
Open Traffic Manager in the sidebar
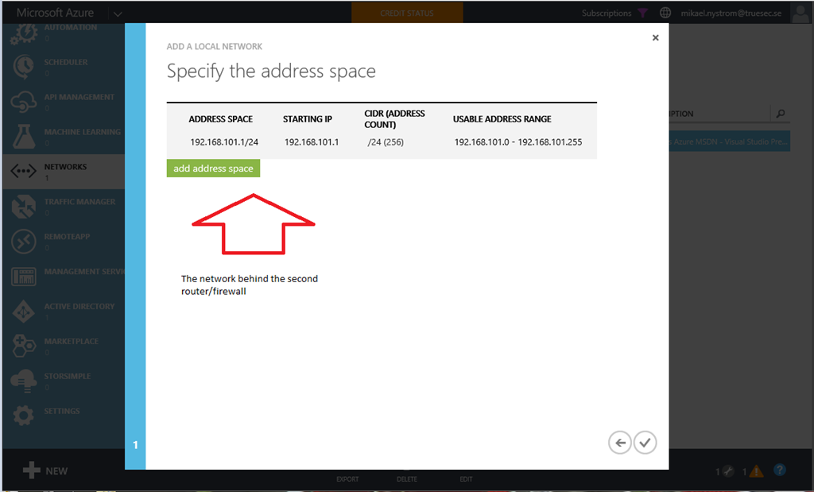click(64, 207)
